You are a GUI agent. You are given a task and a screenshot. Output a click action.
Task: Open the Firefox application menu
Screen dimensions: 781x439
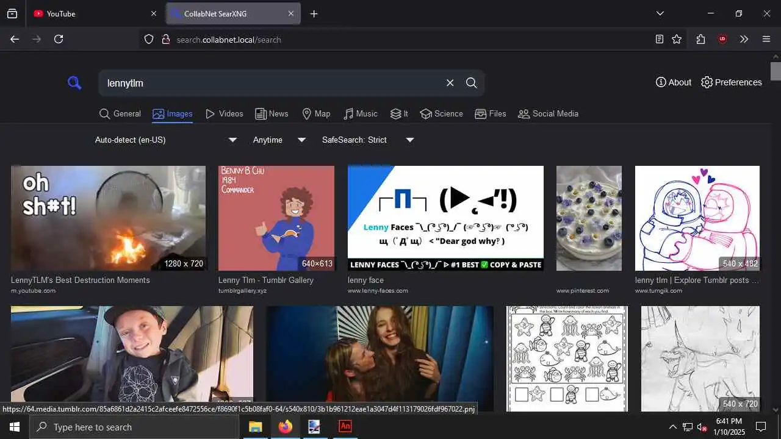tap(766, 39)
